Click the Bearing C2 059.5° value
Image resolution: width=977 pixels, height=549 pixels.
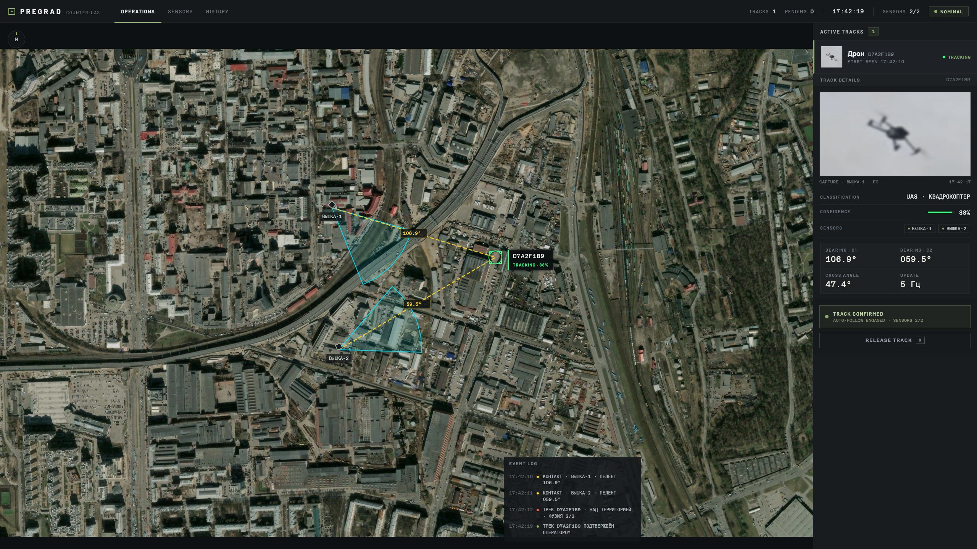pos(916,259)
